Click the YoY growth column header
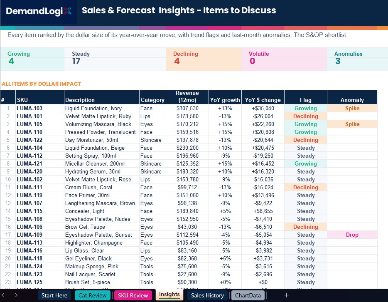This screenshot has height=302, width=388. click(225, 97)
